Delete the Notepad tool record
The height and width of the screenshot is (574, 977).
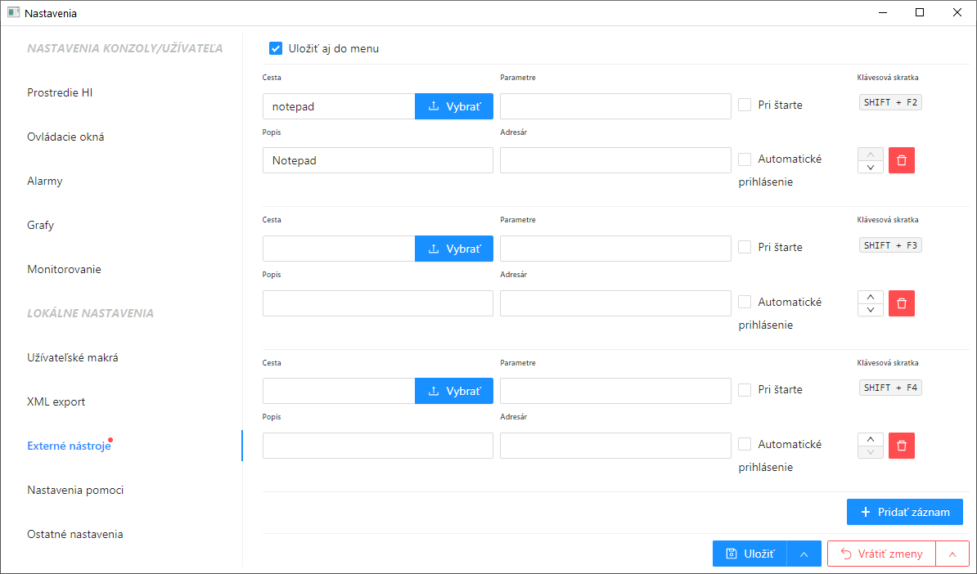pos(901,160)
